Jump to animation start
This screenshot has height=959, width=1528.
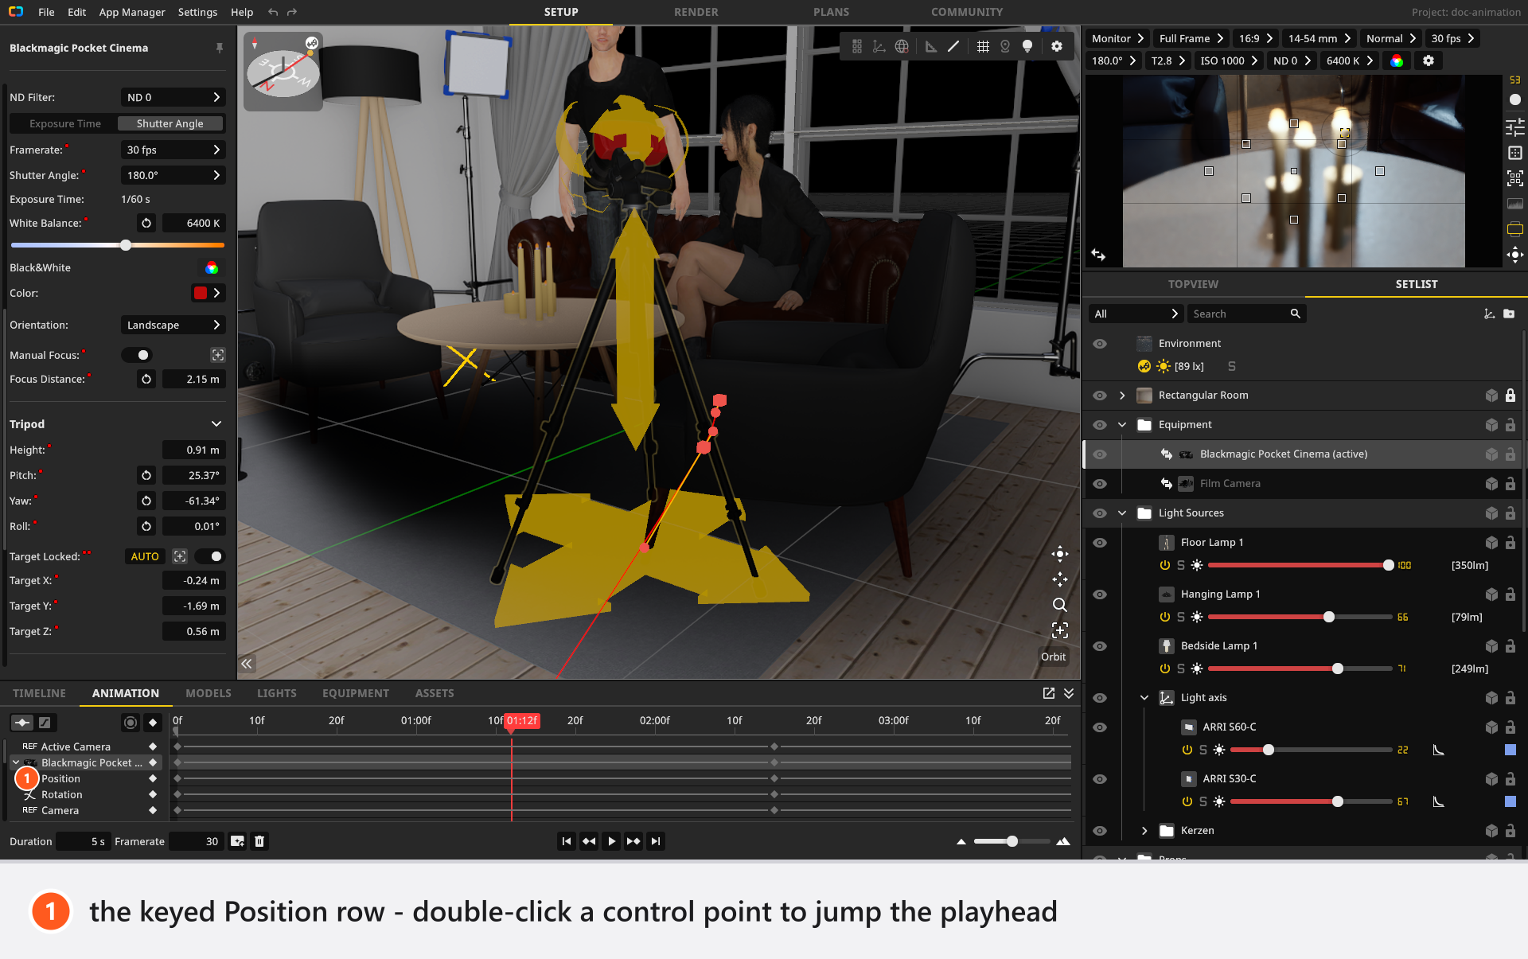coord(567,841)
